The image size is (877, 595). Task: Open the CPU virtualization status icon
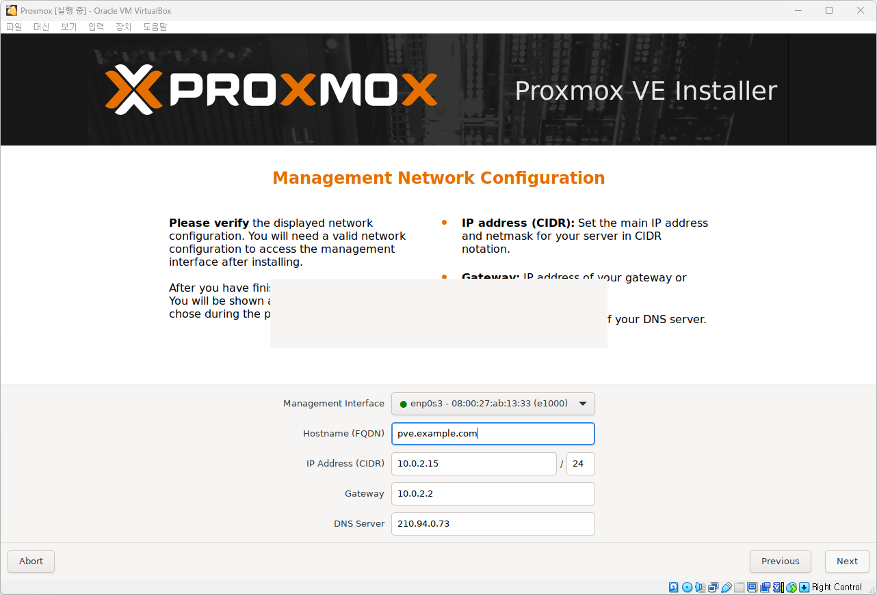[x=778, y=587]
